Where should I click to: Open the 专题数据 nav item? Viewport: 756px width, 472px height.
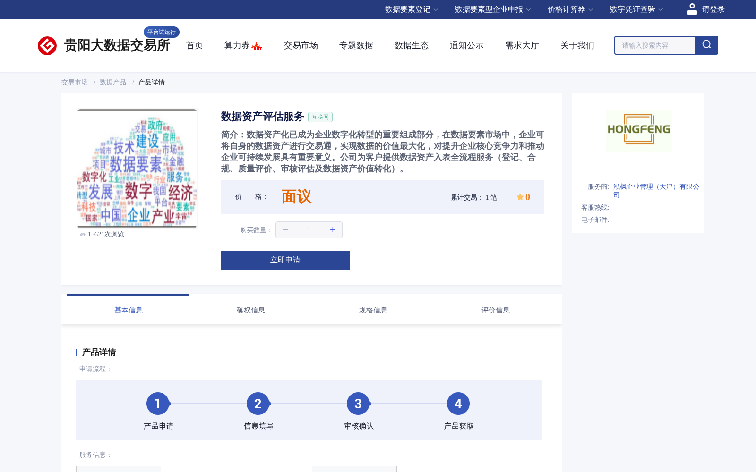pos(356,45)
